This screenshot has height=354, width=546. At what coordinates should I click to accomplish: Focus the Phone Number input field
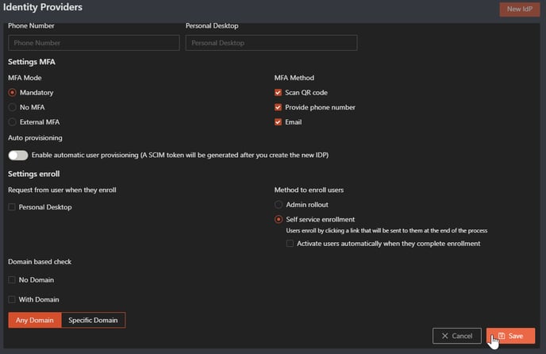pyautogui.click(x=94, y=43)
